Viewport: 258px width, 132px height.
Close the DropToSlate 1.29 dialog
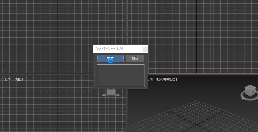(x=145, y=49)
